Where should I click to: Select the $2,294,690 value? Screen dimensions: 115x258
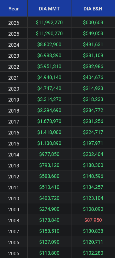pyautogui.click(x=49, y=110)
